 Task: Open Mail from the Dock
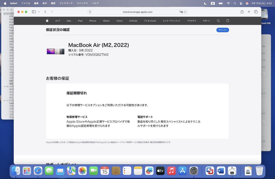[60, 171]
